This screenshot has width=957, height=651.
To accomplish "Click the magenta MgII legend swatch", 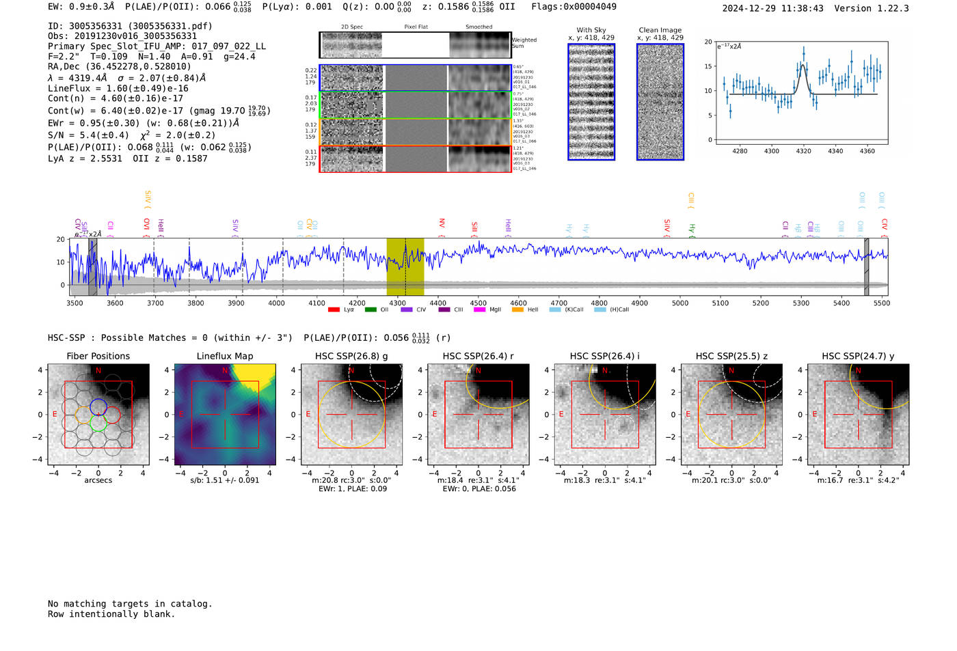I will (480, 309).
